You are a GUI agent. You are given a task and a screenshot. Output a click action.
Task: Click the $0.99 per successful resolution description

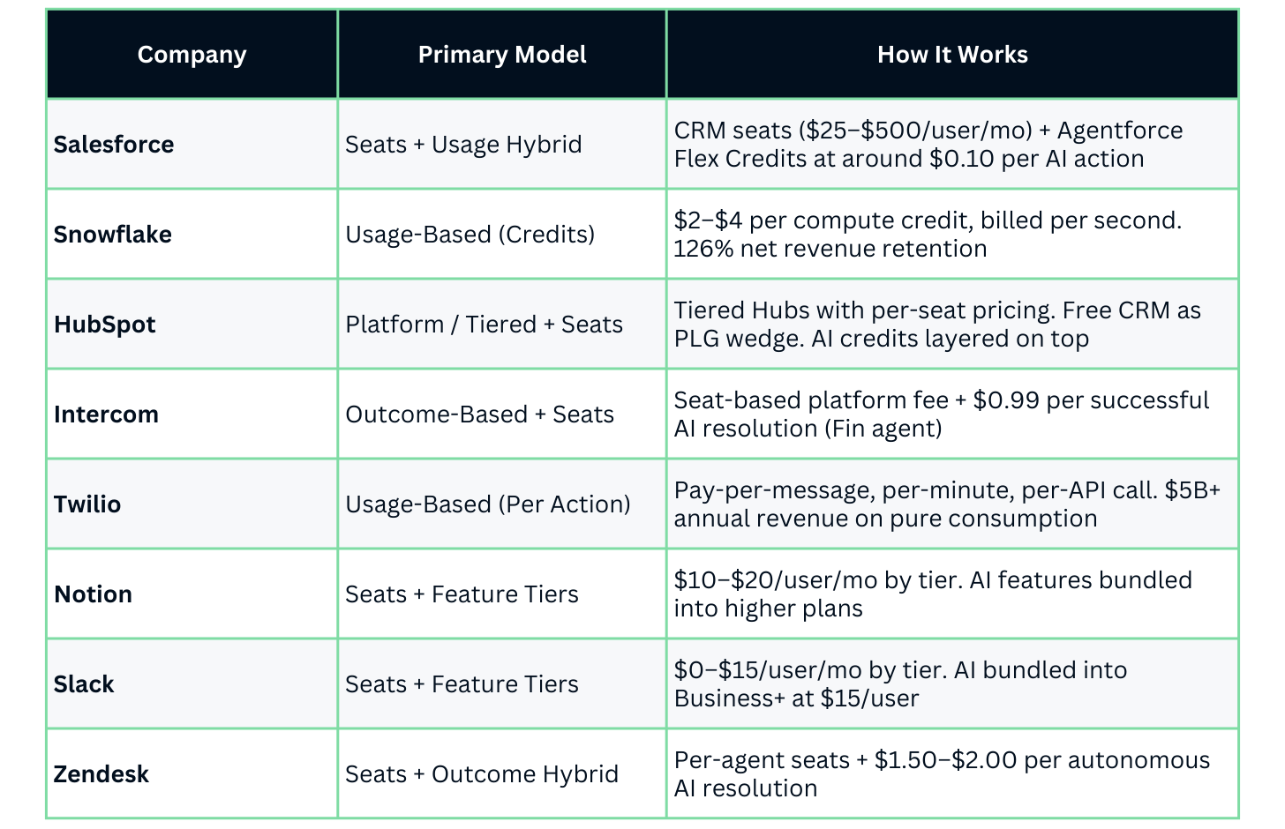pyautogui.click(x=941, y=414)
